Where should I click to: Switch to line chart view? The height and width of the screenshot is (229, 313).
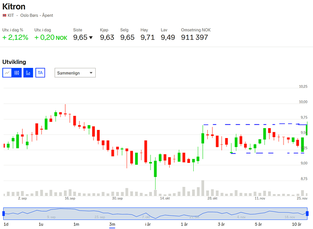coord(7,73)
